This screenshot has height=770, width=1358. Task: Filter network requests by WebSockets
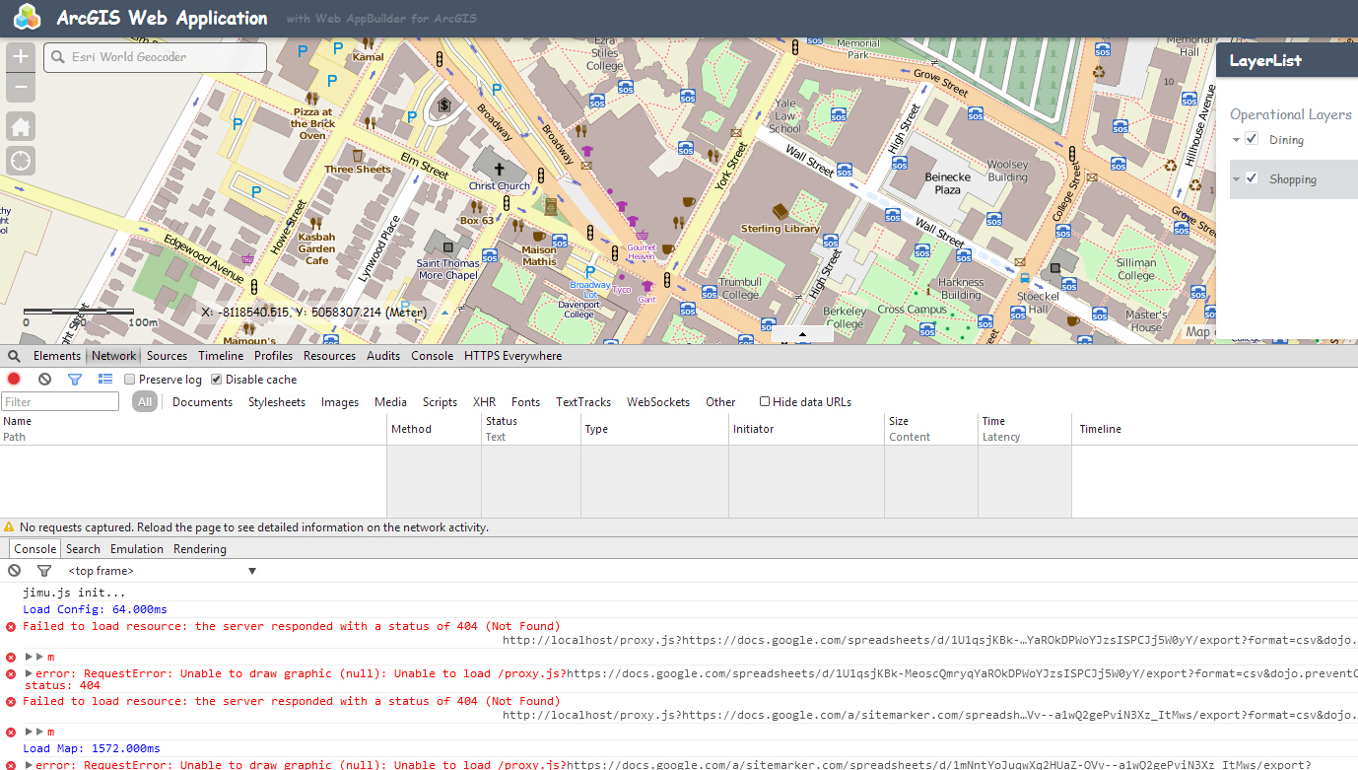(x=658, y=401)
